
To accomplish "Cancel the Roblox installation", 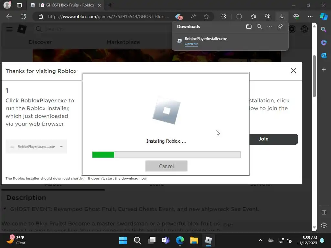I will [x=166, y=166].
